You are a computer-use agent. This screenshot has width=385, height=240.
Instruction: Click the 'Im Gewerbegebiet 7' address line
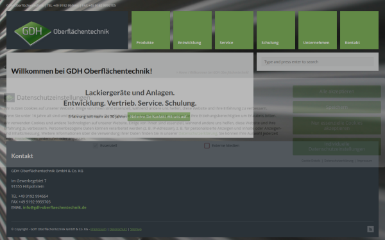pyautogui.click(x=29, y=180)
